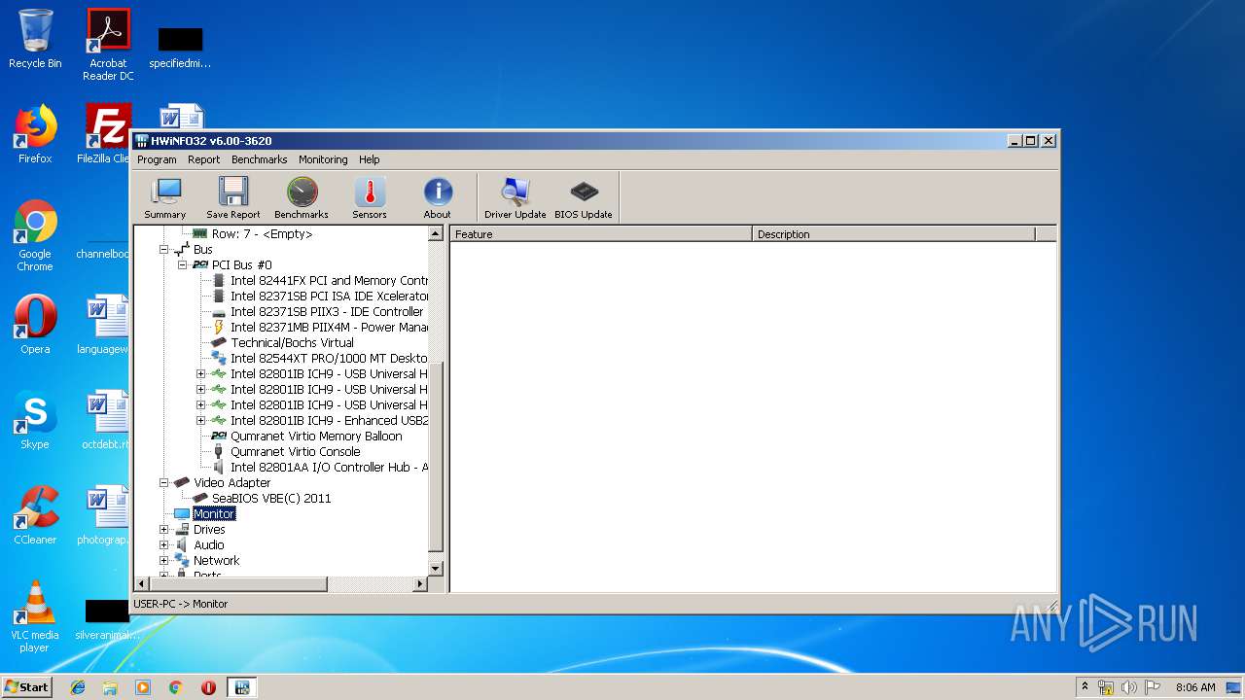Launch BIOS Update from toolbar

pos(584,198)
